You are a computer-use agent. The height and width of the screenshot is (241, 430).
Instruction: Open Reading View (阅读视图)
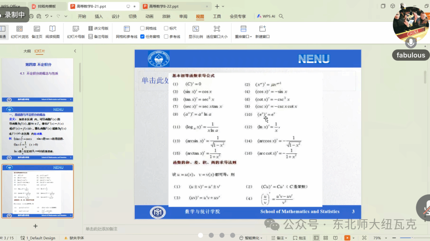tap(53, 32)
